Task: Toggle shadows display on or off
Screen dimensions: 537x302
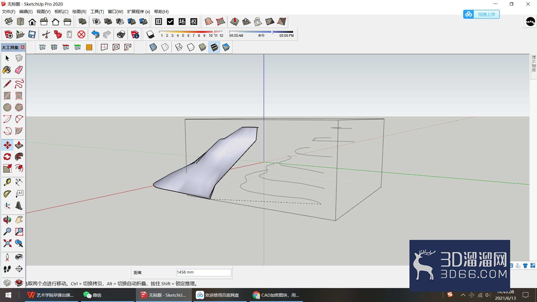Action: (x=150, y=35)
